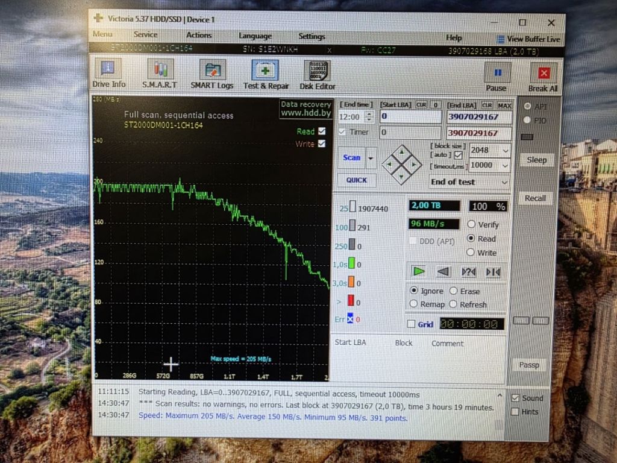Select the Verify radio option
Viewport: 617px width, 463px height.
pos(471,224)
